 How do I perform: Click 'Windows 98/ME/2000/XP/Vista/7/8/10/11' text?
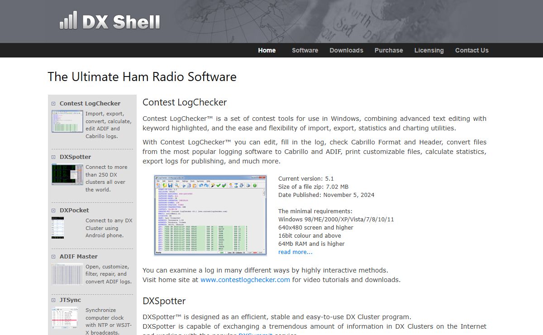click(x=336, y=219)
